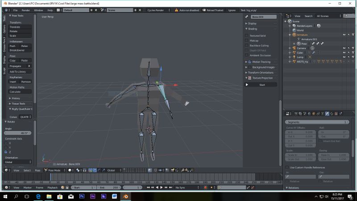Open the Pose Mode dropdown

[x=54, y=170]
